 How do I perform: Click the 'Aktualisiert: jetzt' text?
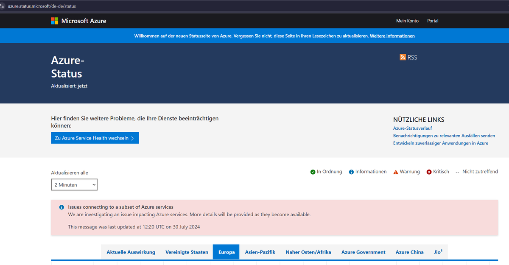(69, 86)
